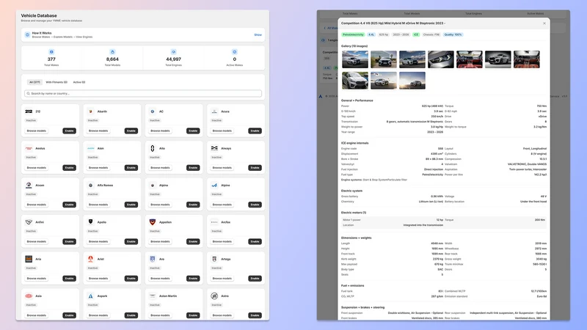Click the 8,664 Total Models value
Viewport: 587px width, 330px height.
pyautogui.click(x=112, y=59)
